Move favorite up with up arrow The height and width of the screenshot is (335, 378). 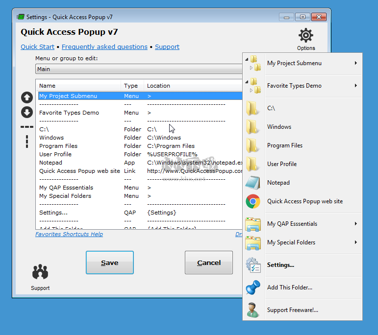tap(27, 97)
